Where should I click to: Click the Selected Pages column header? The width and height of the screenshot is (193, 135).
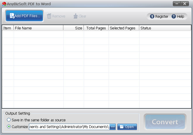124,28
